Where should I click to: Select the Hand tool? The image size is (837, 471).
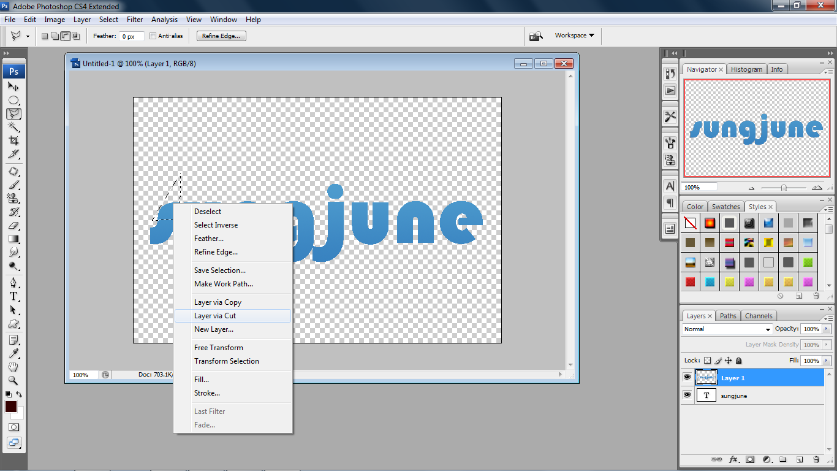[13, 367]
